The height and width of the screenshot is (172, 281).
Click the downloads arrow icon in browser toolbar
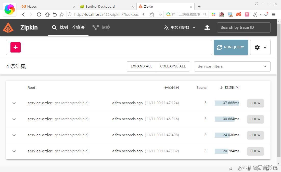click(266, 15)
